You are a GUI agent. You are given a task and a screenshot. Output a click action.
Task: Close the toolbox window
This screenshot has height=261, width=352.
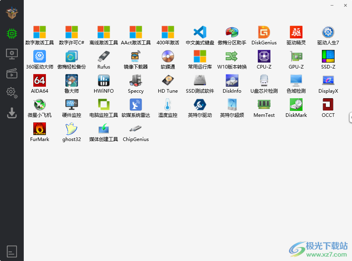click(345, 6)
